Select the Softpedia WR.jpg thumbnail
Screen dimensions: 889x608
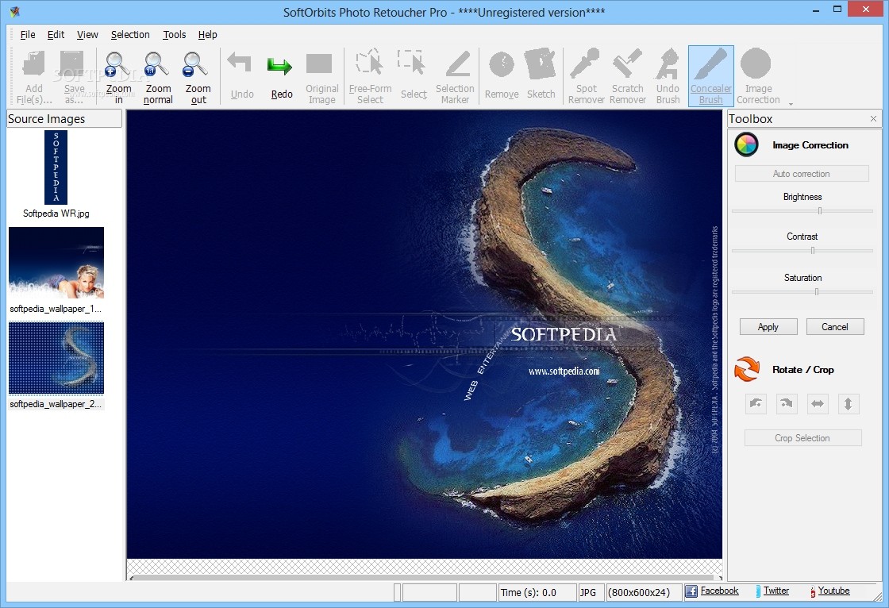click(x=56, y=167)
